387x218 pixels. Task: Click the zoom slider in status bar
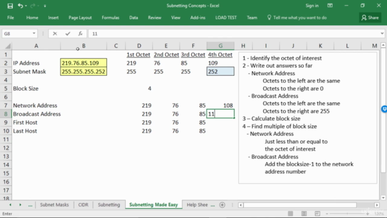(x=347, y=214)
